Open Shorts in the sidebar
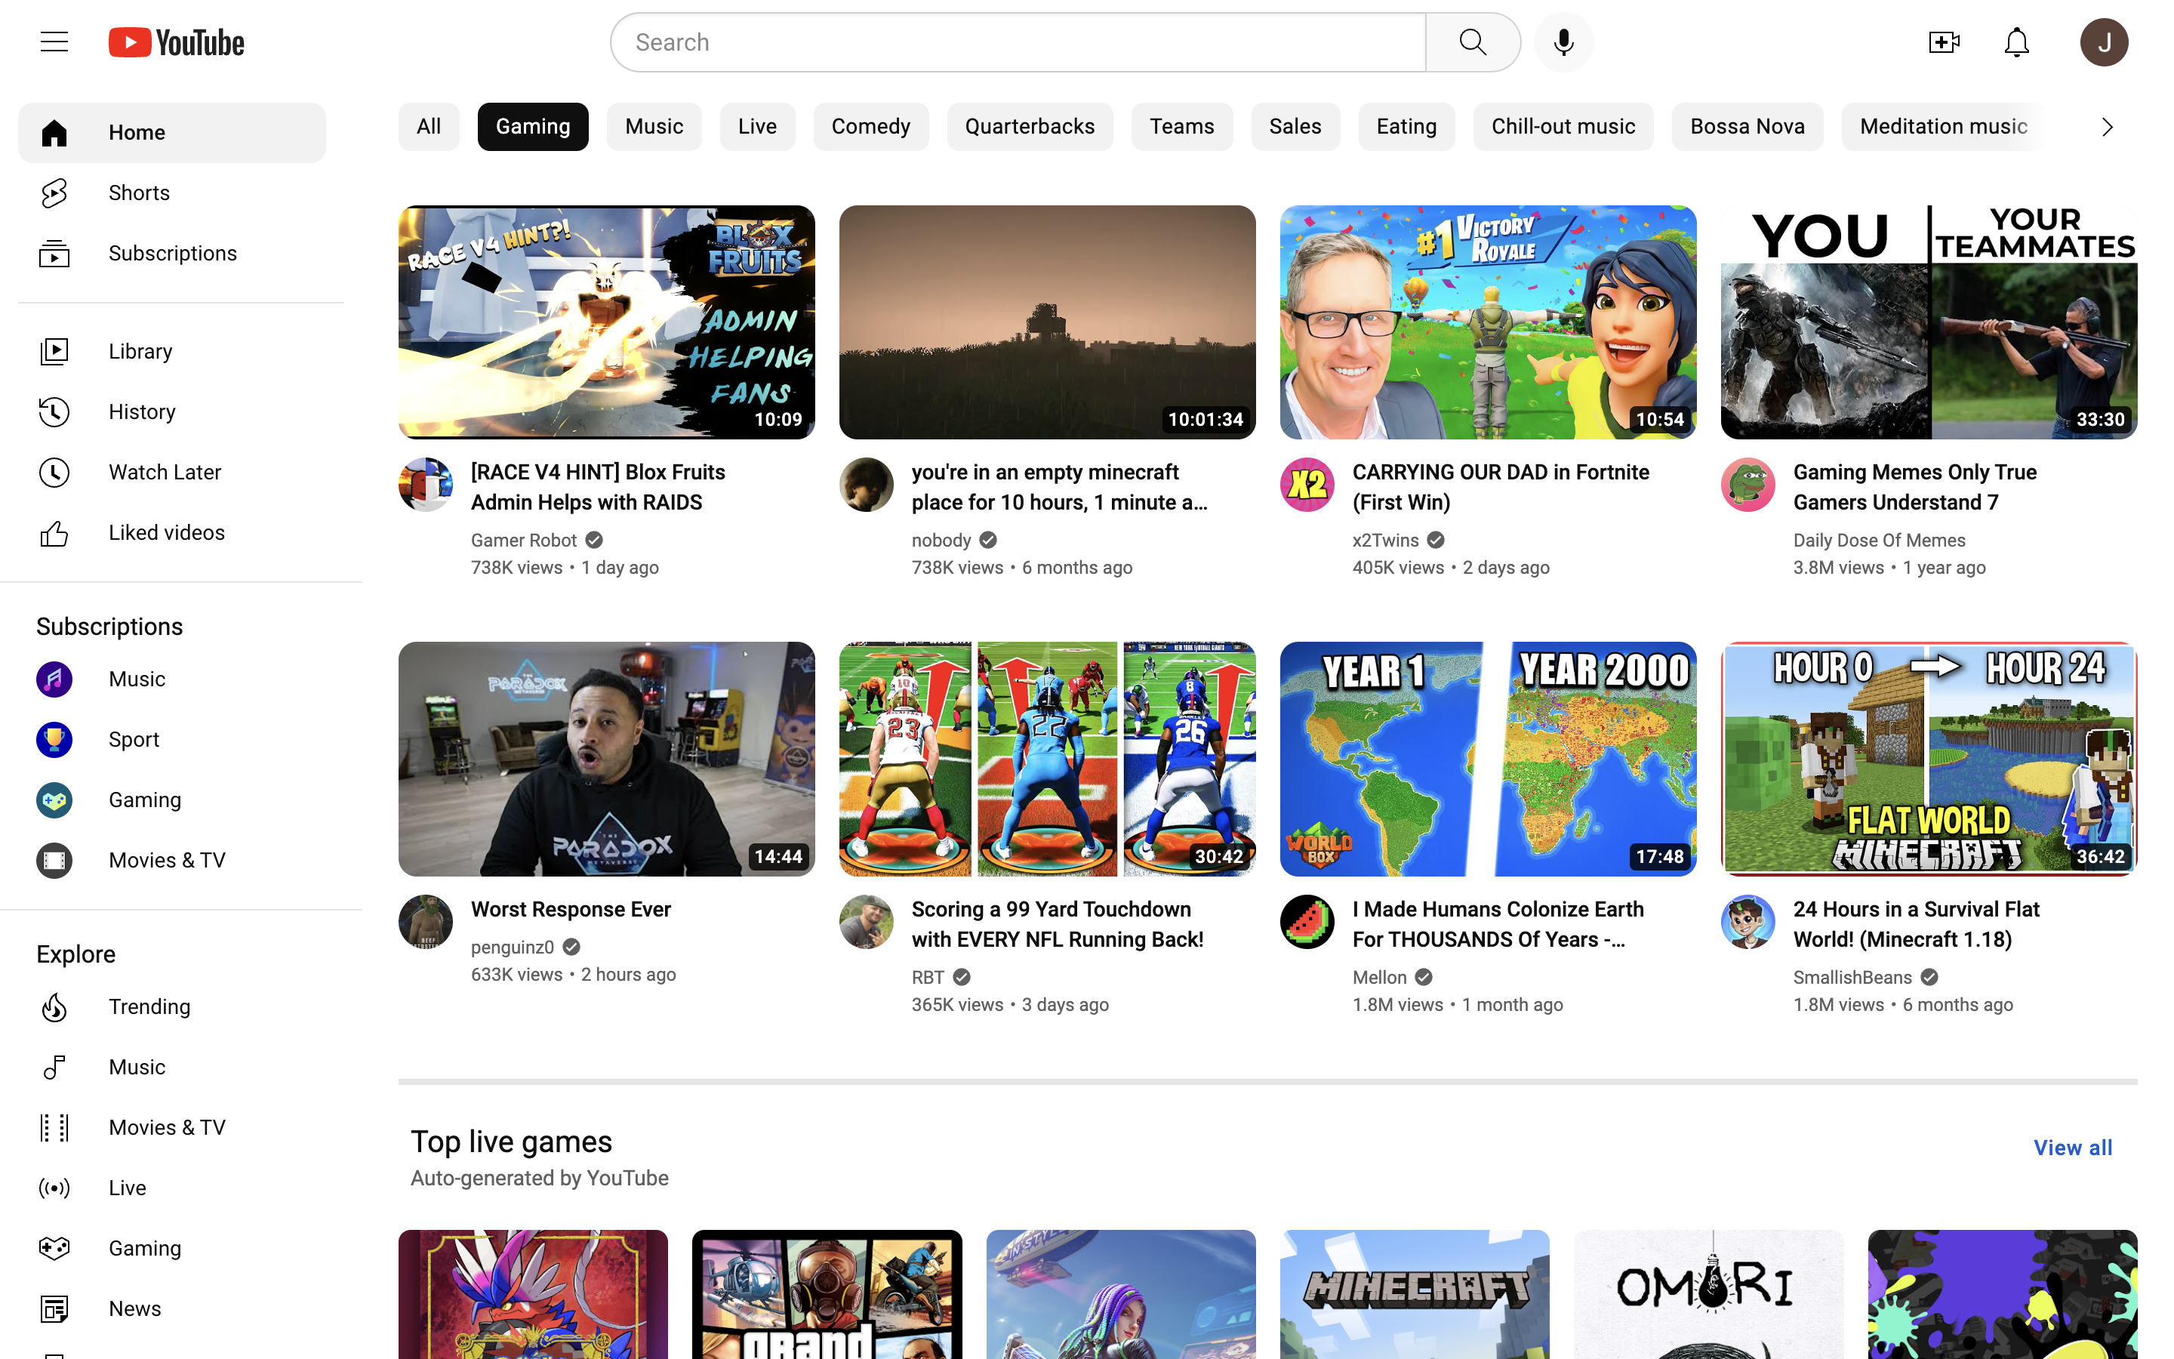The height and width of the screenshot is (1359, 2174). [x=171, y=193]
